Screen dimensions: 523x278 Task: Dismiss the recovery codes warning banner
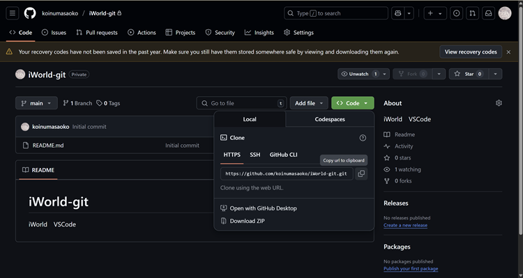pyautogui.click(x=508, y=52)
